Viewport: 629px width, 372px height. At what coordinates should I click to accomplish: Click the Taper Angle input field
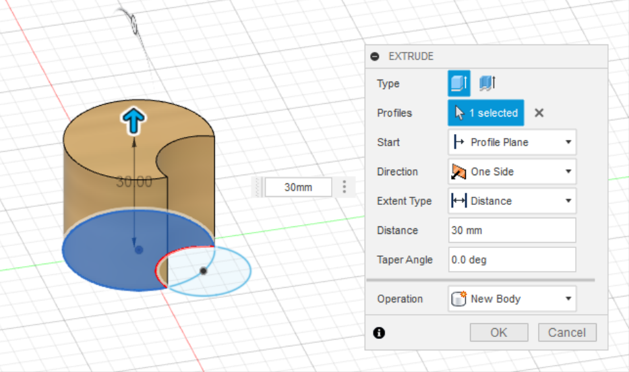pyautogui.click(x=512, y=259)
